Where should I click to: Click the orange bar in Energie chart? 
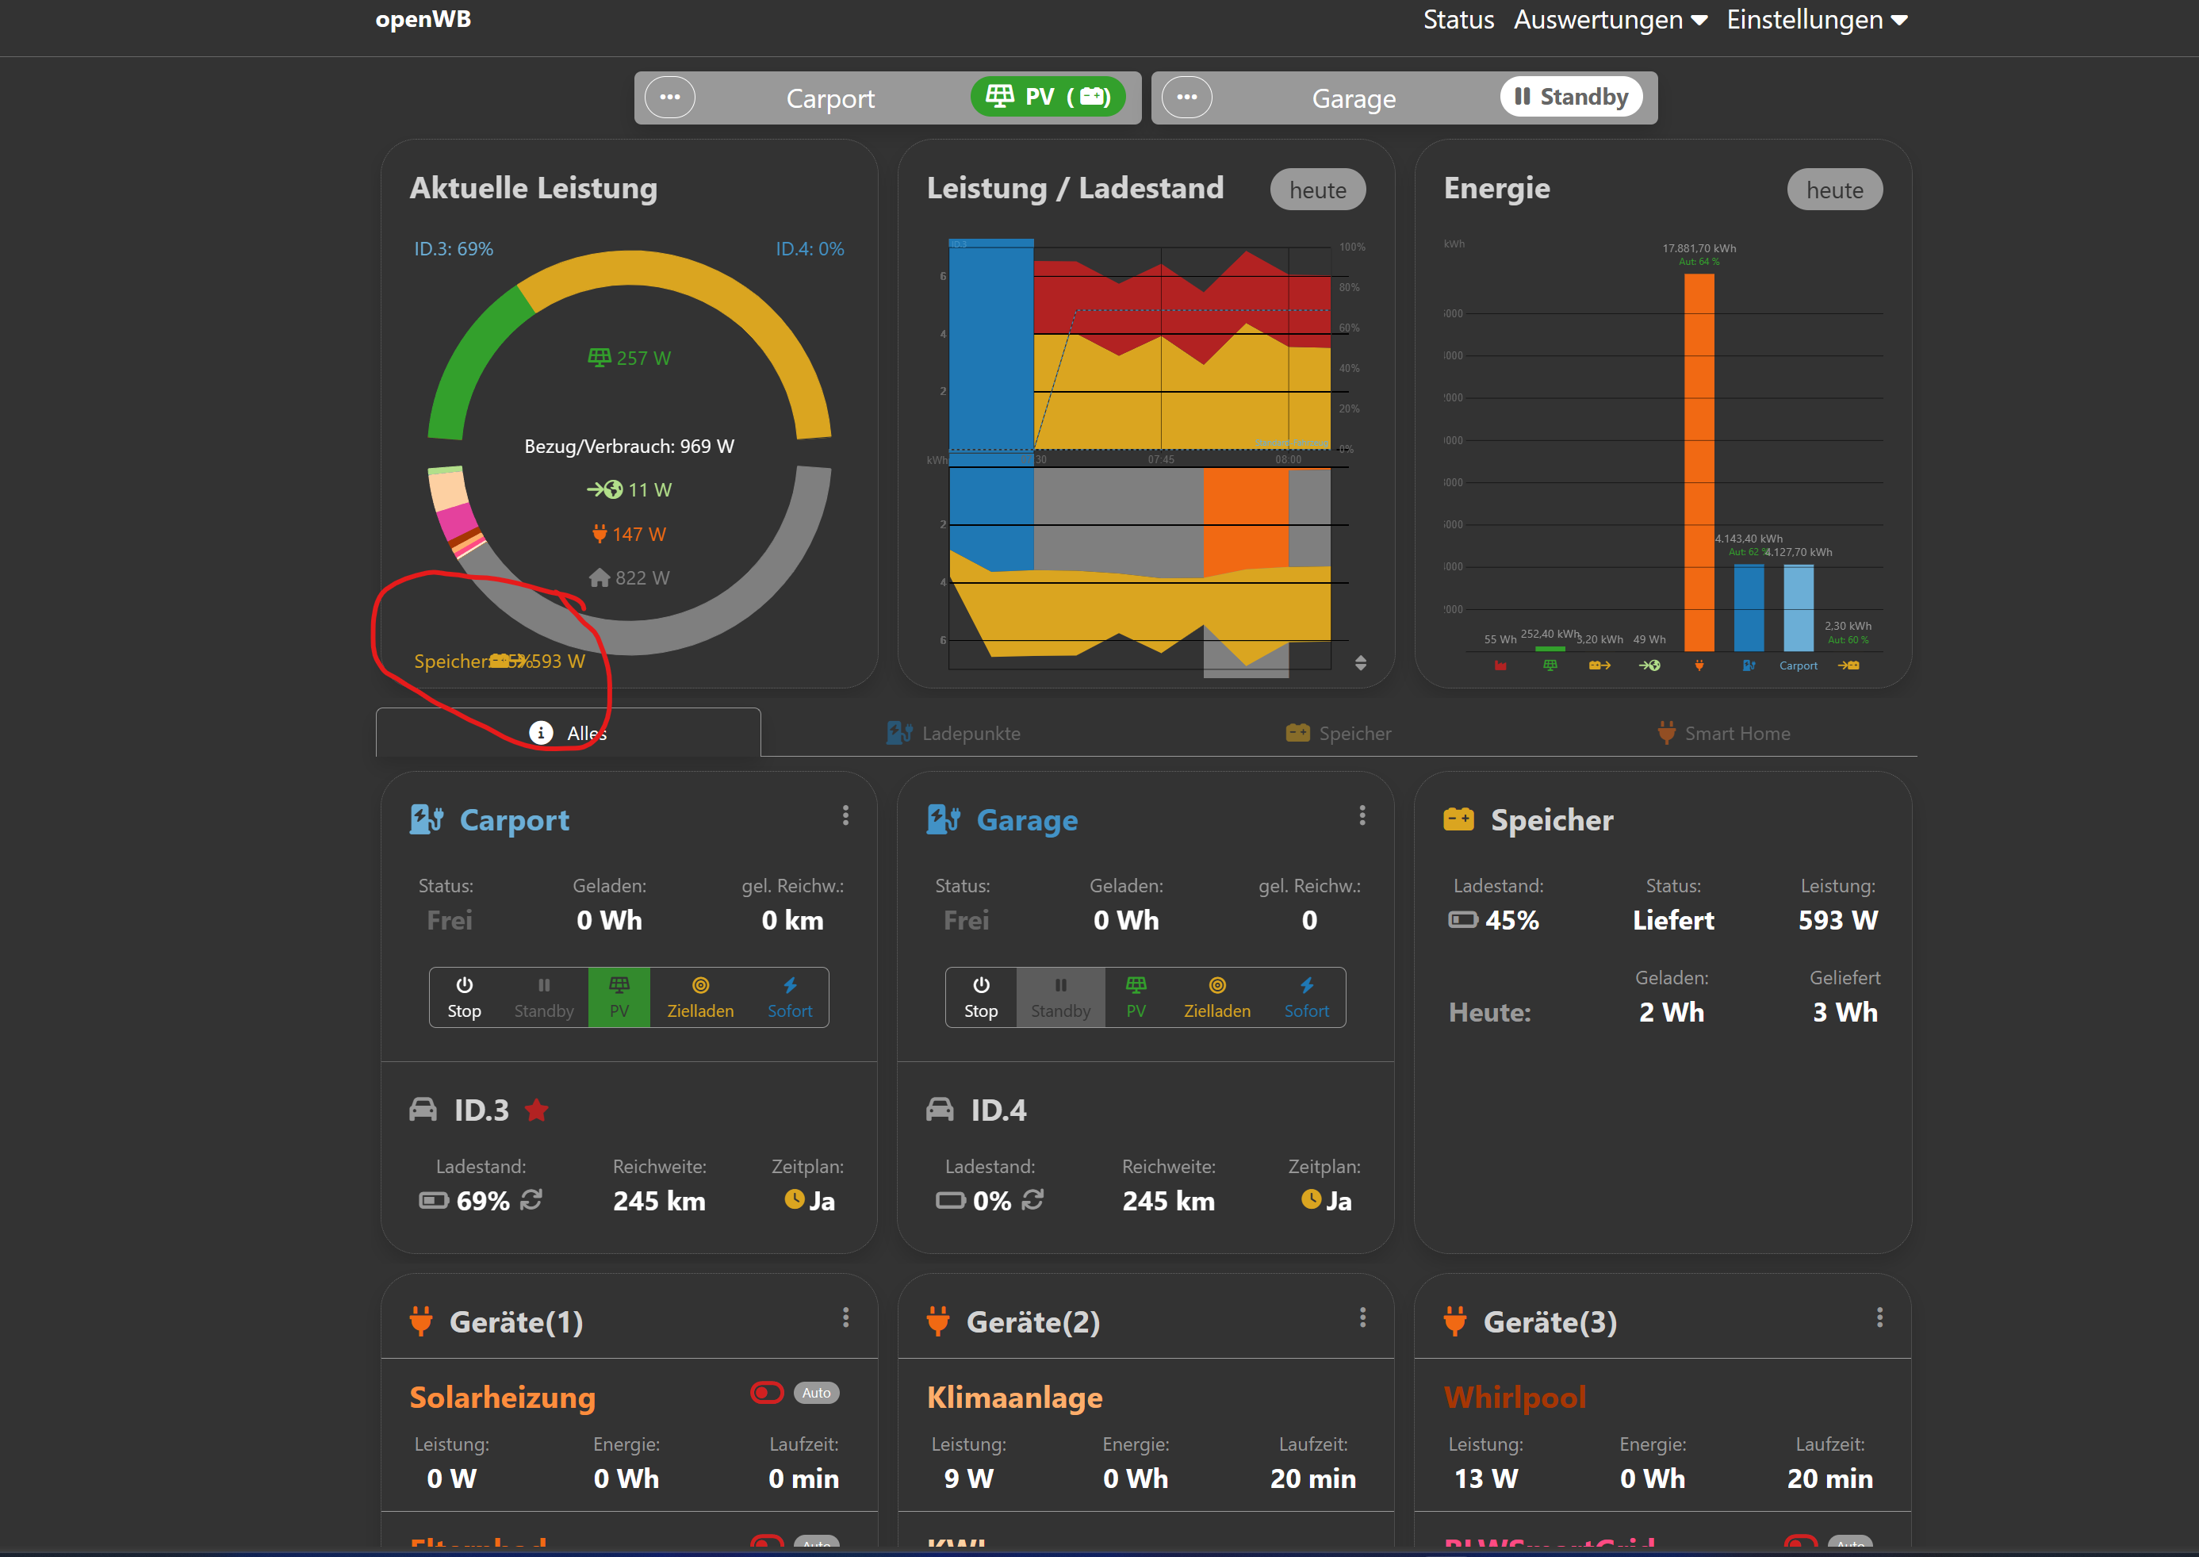coord(1699,460)
